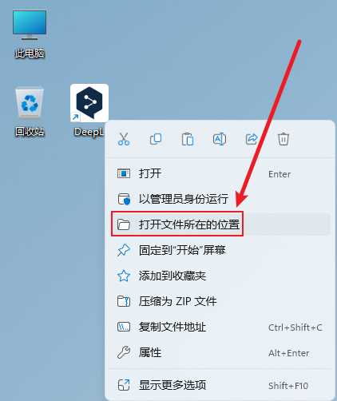The width and height of the screenshot is (337, 401).
Task: Choose 以管理员身份运行 menu entry
Action: pos(220,199)
